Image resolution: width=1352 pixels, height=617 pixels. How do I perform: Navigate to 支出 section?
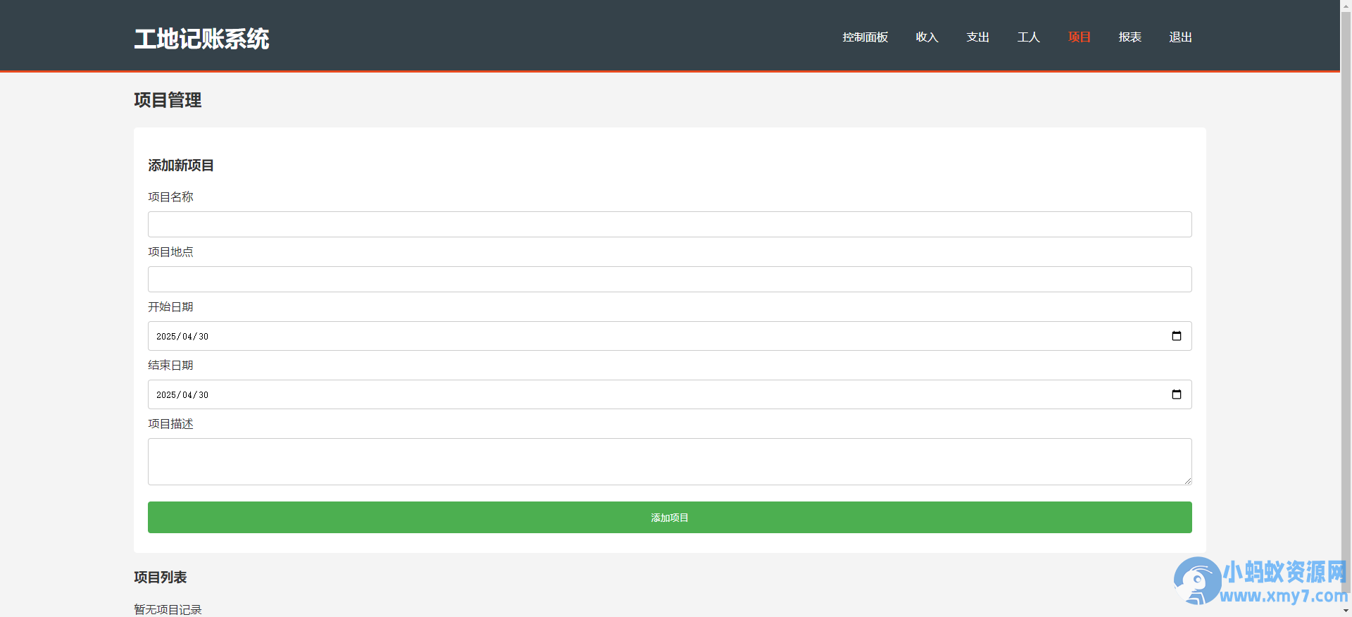click(978, 37)
